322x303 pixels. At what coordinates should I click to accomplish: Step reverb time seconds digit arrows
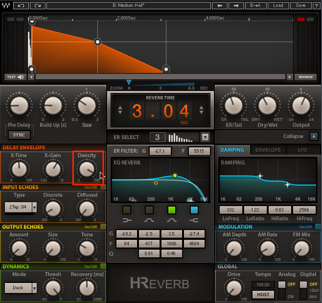(x=120, y=110)
